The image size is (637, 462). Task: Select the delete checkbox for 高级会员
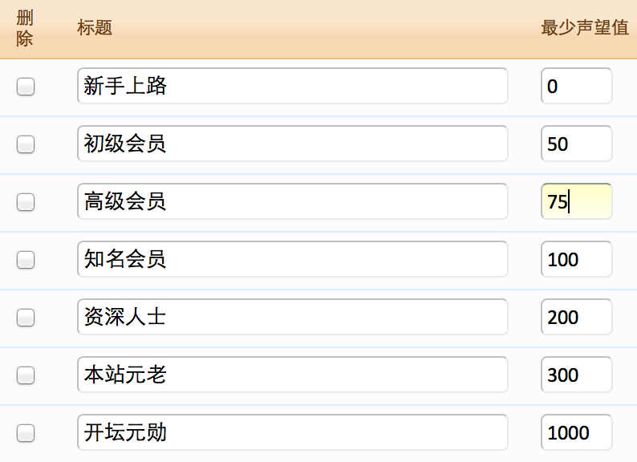[x=26, y=202]
